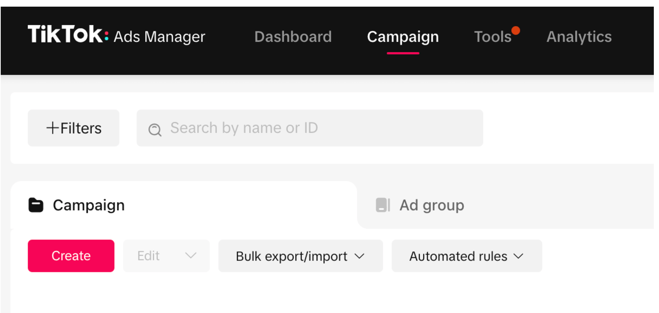Screen dimensions: 659x313
Task: Expand the Bulk export/import dropdown
Action: pos(300,256)
